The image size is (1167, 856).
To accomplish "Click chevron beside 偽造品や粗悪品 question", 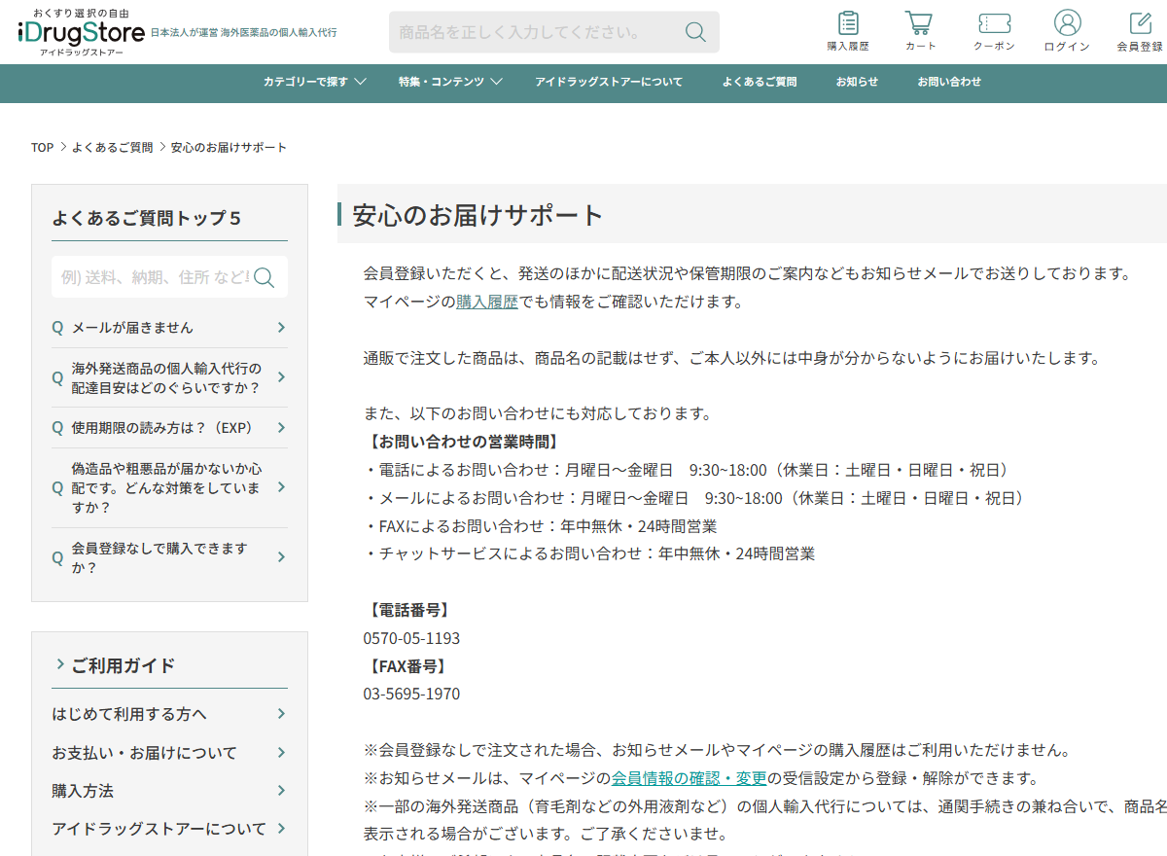I will 281,487.
